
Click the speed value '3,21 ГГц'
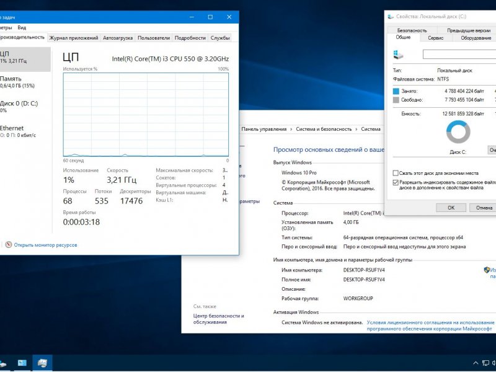[122, 180]
